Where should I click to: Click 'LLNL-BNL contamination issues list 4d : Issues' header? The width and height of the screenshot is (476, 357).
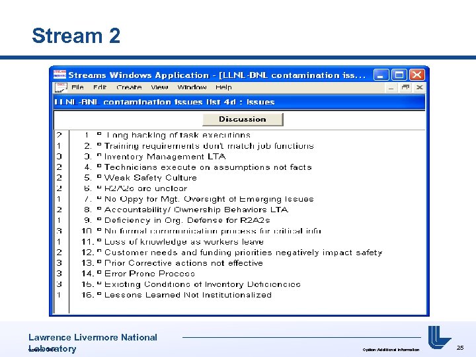pos(164,102)
